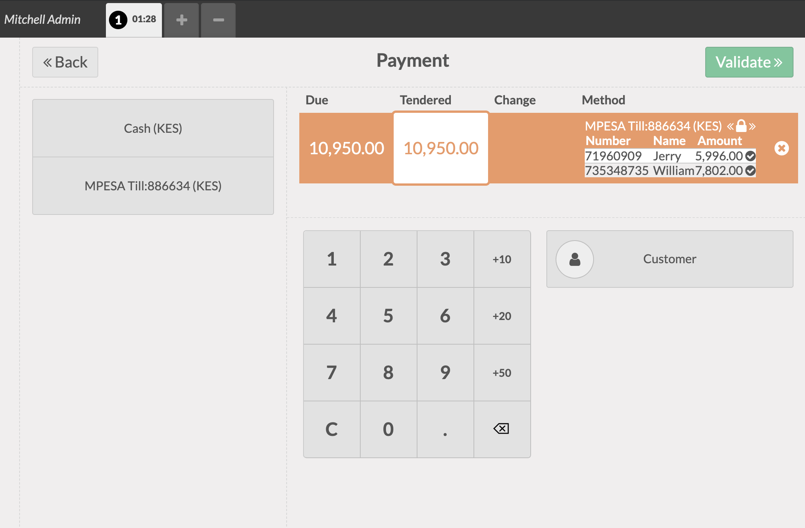Click the name Jerry in payment table
This screenshot has width=805, height=528.
(x=667, y=156)
